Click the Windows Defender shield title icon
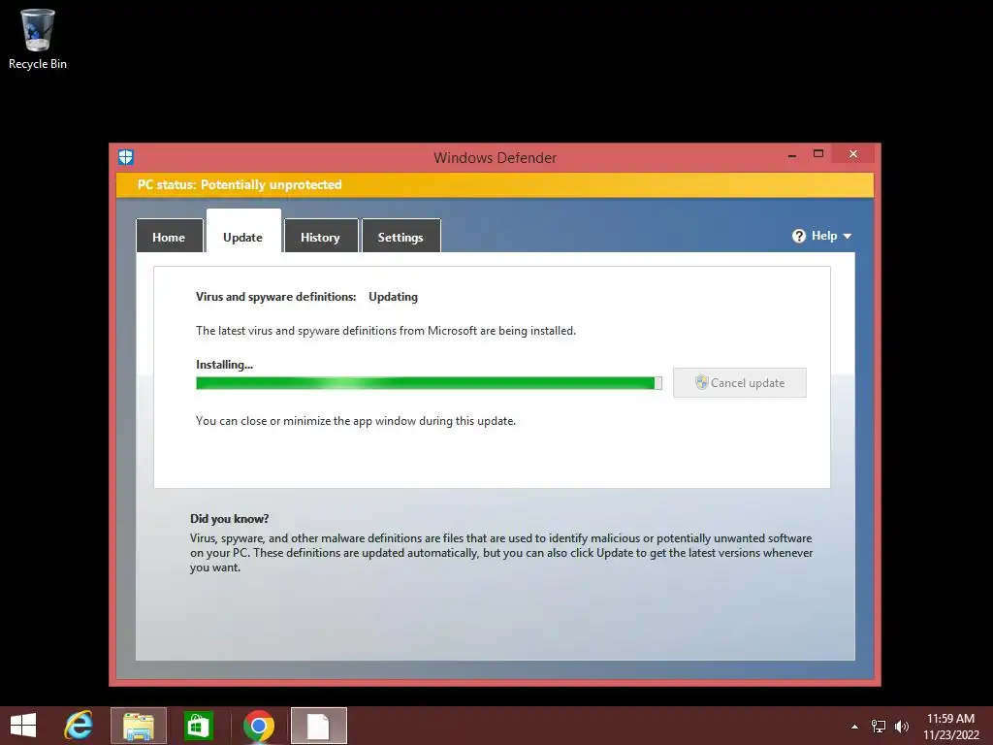The image size is (993, 745). pos(126,156)
